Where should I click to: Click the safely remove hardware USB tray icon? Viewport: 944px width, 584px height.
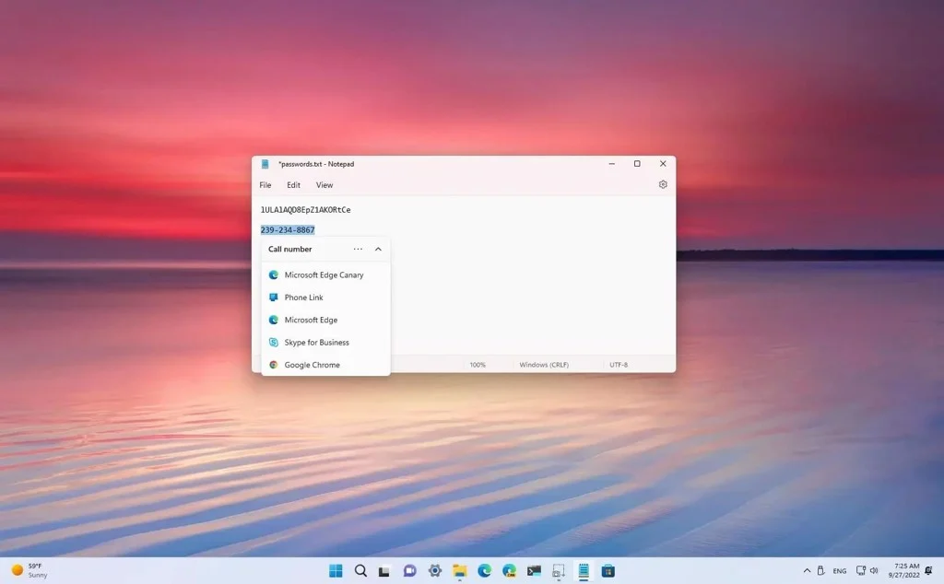[x=820, y=571]
